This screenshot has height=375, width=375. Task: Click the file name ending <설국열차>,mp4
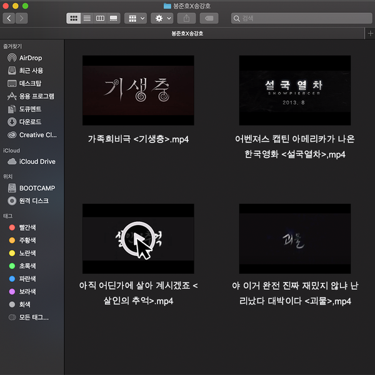[295, 147]
